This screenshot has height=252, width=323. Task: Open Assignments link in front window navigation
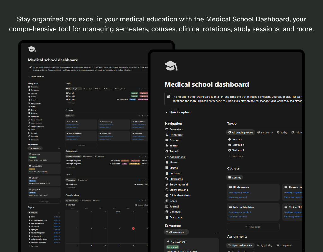178,157
